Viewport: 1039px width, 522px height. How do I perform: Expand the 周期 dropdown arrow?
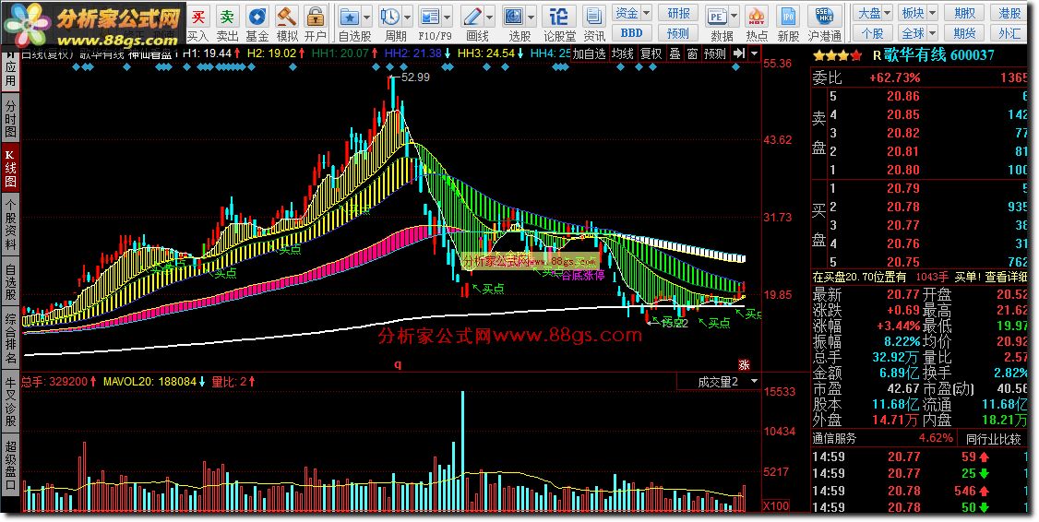[408, 18]
